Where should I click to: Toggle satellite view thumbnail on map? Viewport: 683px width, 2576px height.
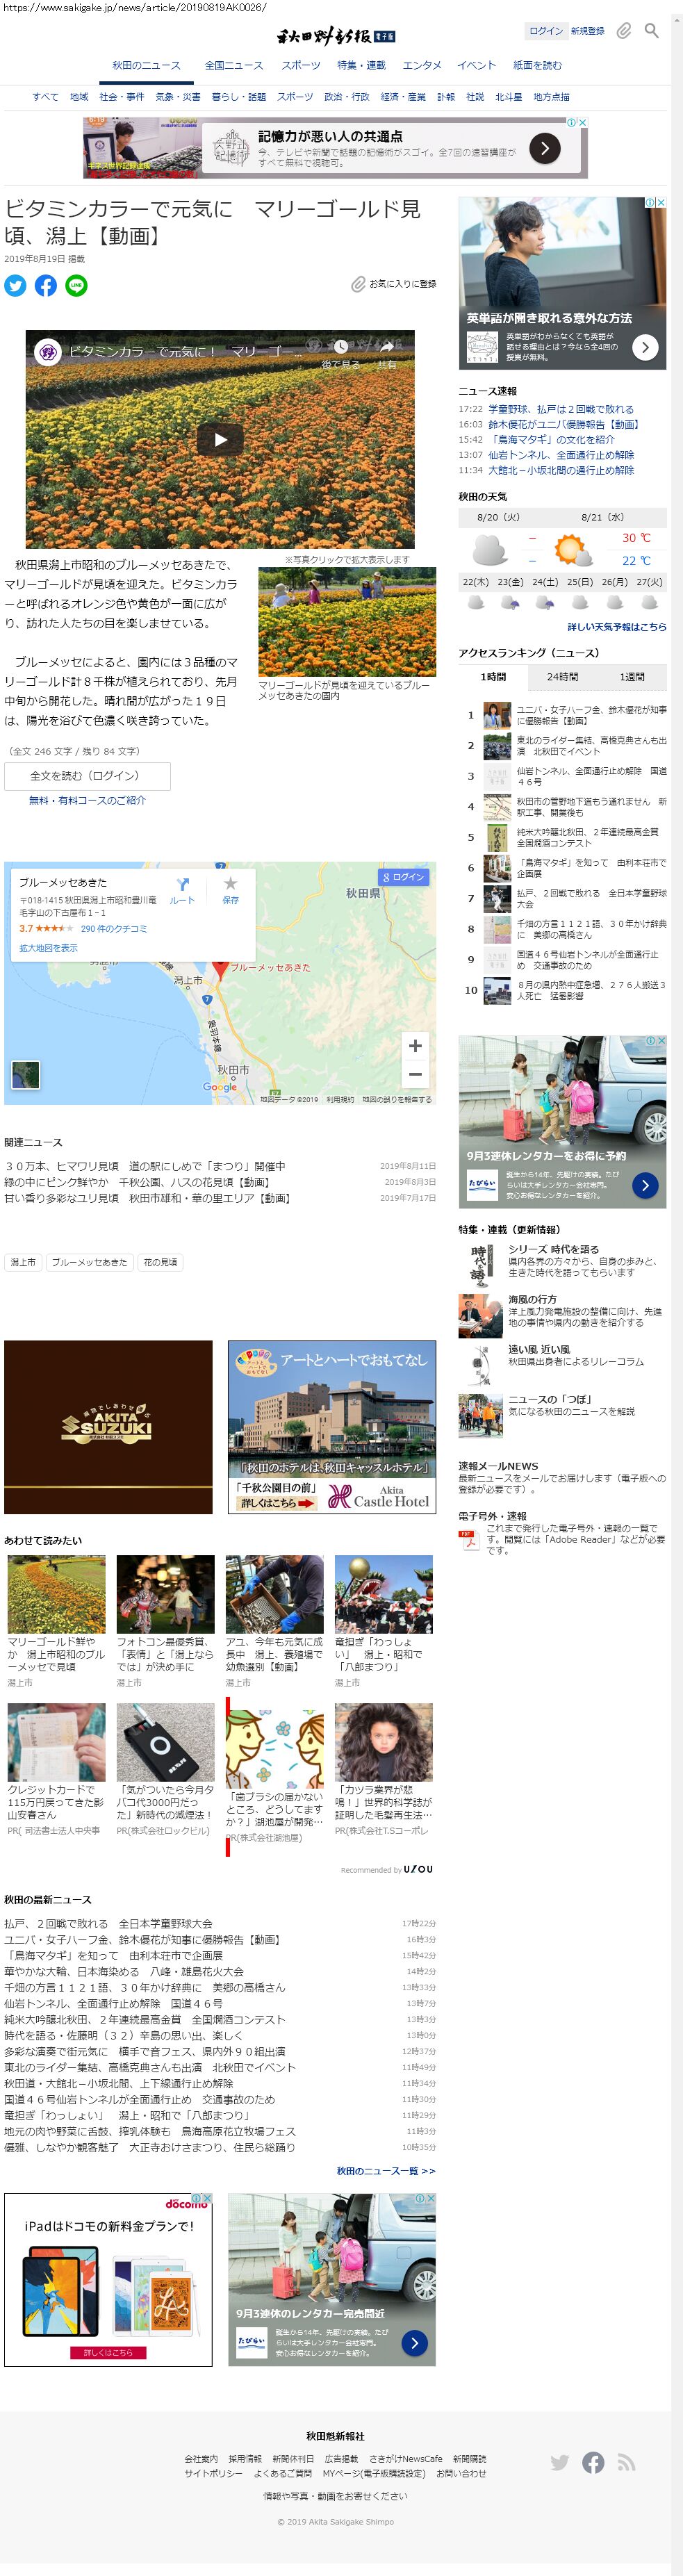tap(25, 1074)
